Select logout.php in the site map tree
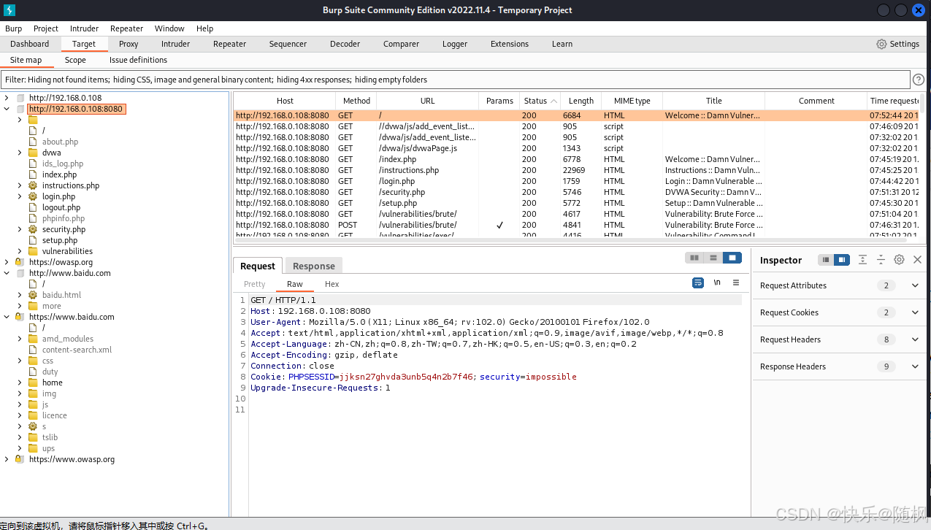This screenshot has height=530, width=931. click(61, 207)
